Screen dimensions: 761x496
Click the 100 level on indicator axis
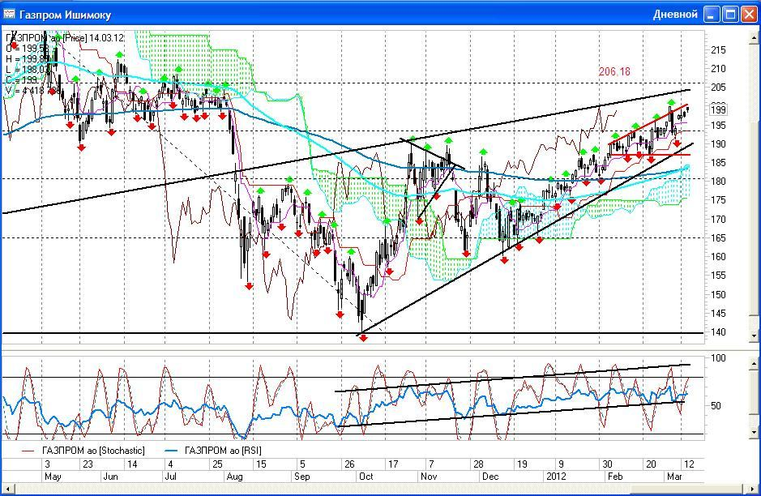(718, 358)
